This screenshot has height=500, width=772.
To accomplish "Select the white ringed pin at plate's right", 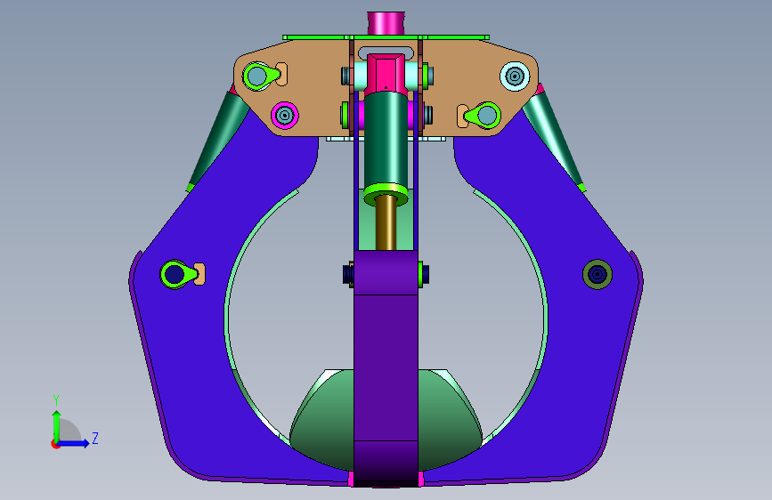I will [515, 77].
